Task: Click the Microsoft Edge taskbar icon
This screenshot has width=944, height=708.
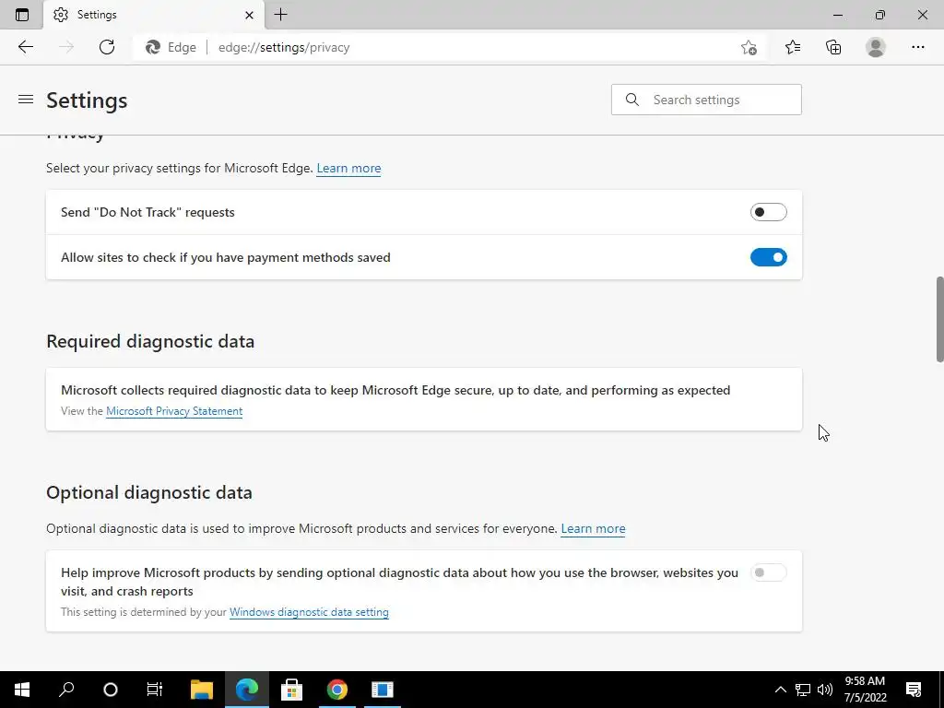Action: [x=247, y=690]
